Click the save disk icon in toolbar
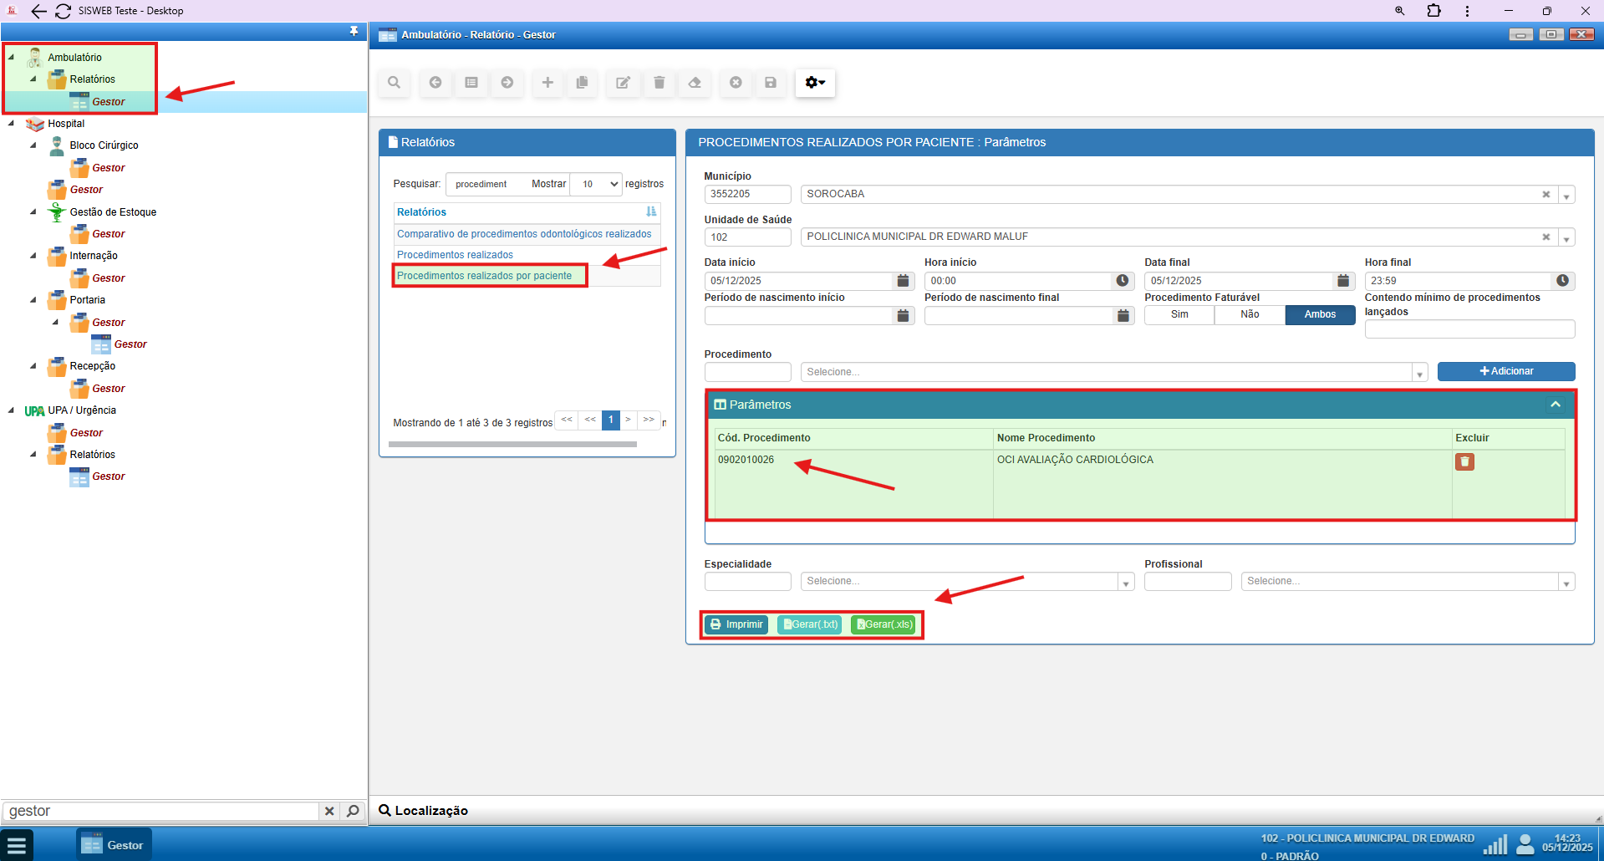The height and width of the screenshot is (861, 1604). coord(771,83)
